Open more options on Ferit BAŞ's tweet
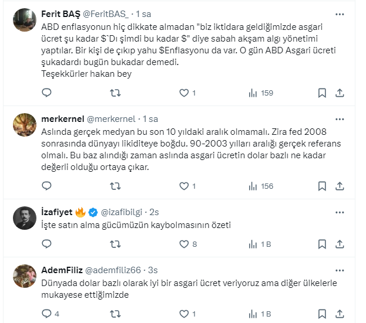The width and height of the screenshot is (366, 323). point(340,13)
